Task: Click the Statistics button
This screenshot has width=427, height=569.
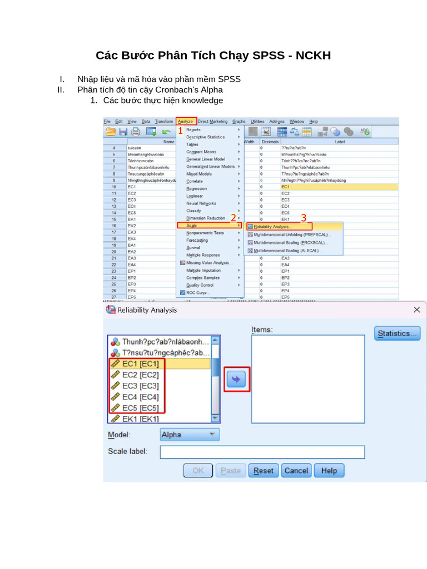Action: [x=397, y=333]
